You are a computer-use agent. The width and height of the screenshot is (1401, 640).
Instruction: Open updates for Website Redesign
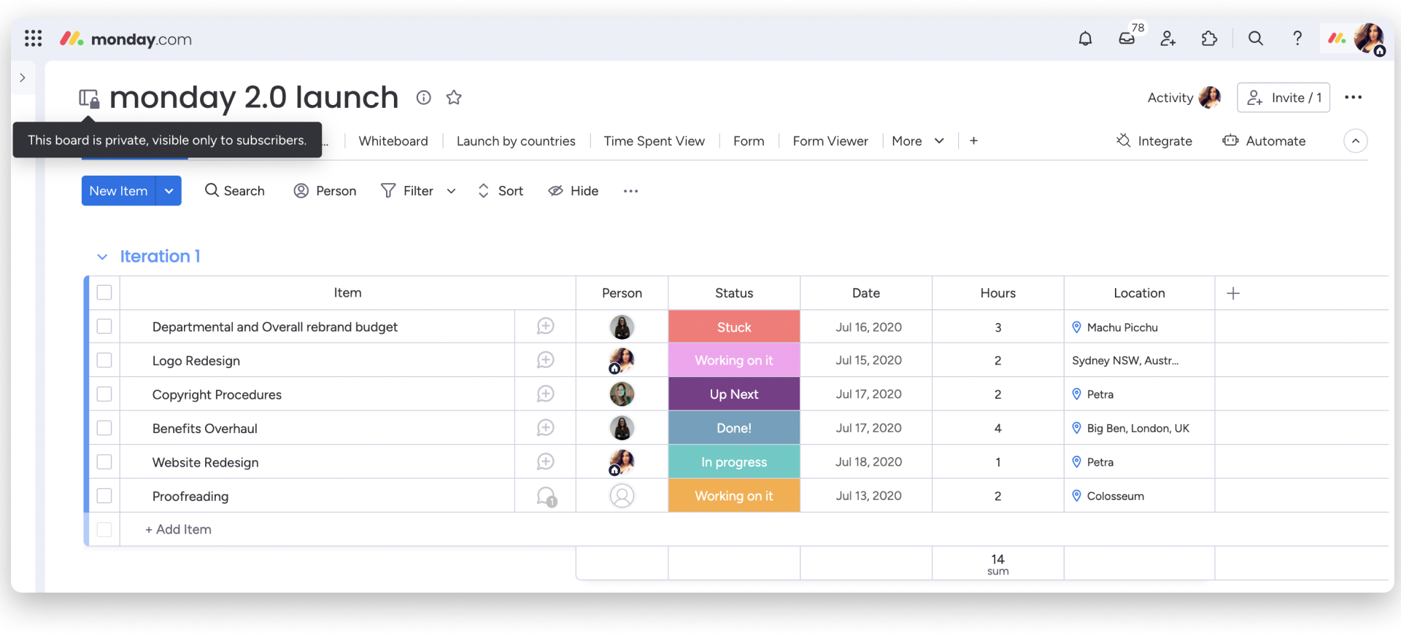pyautogui.click(x=545, y=462)
